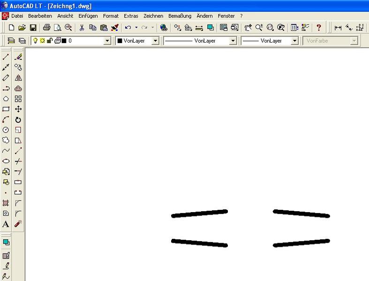Select the Copy object tool
369x281 pixels.
[x=18, y=67]
